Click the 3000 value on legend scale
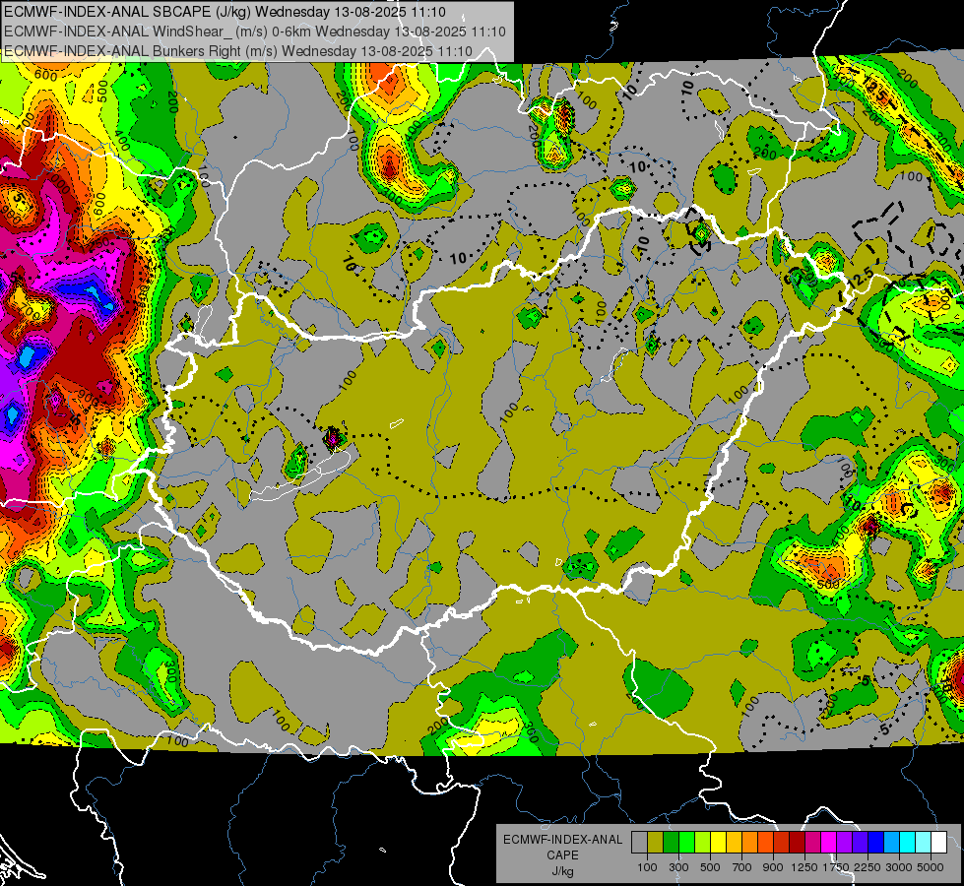The height and width of the screenshot is (886, 964). coord(899,867)
